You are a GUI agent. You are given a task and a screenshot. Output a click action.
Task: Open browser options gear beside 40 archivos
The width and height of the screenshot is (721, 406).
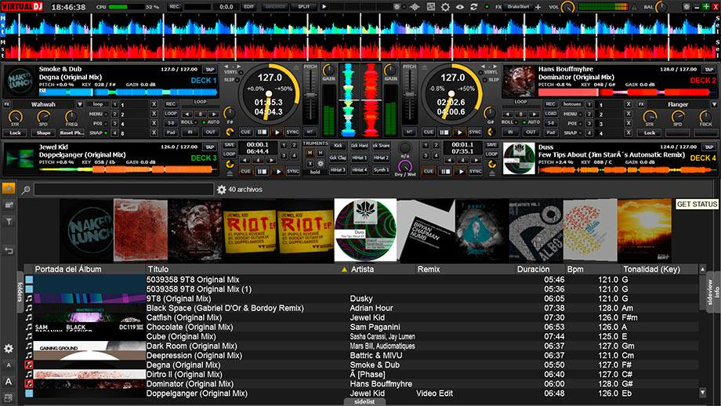(221, 190)
